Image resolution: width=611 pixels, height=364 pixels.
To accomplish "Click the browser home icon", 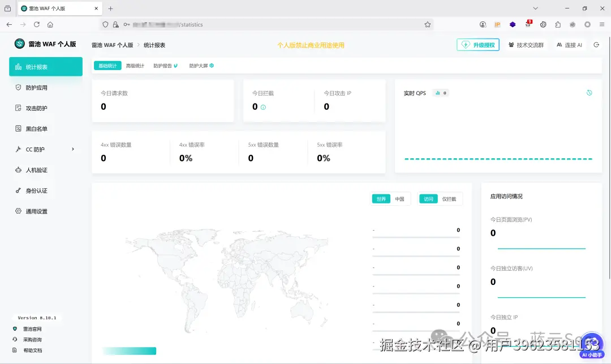I will click(x=50, y=24).
